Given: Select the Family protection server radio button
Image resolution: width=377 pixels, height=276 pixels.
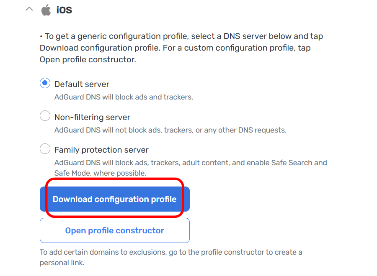Looking at the screenshot, I should 45,148.
